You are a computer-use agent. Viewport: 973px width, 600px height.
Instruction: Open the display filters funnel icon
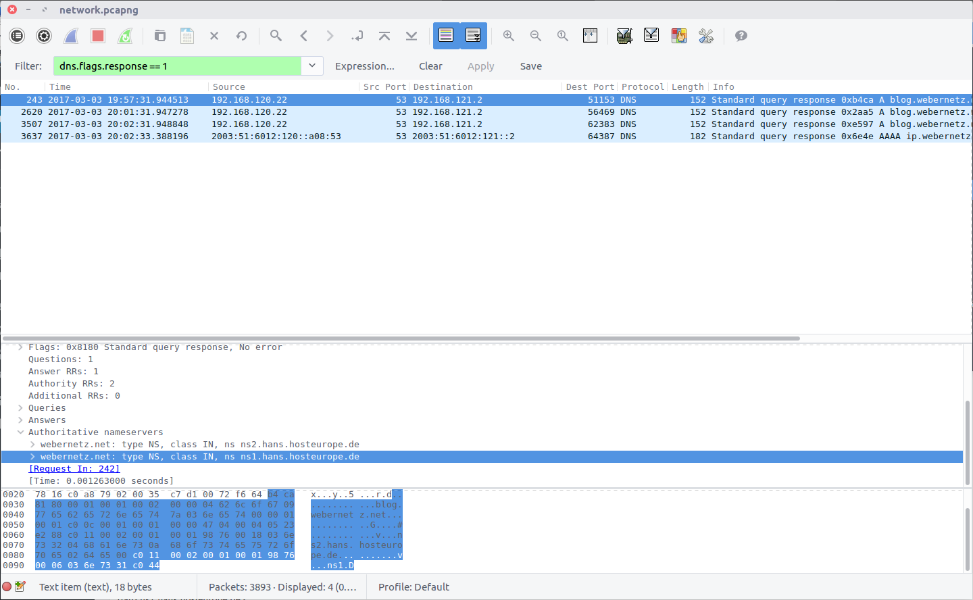pos(651,36)
